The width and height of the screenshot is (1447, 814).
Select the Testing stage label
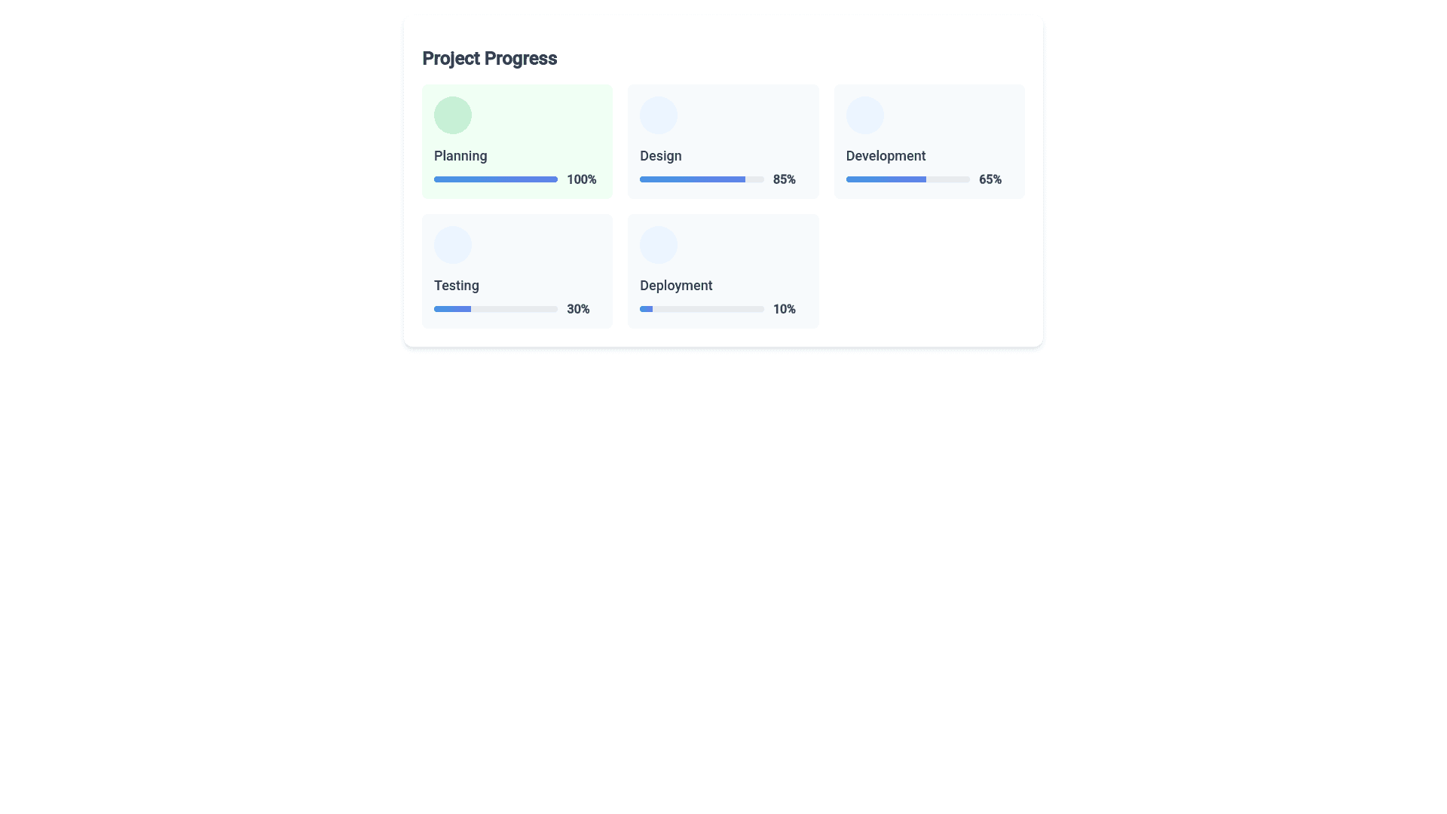tap(456, 286)
